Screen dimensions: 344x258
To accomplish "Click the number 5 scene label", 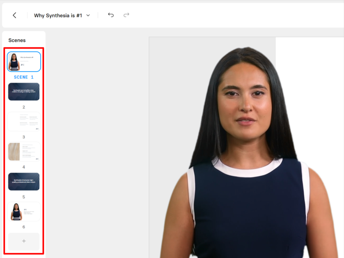I will (x=24, y=197).
